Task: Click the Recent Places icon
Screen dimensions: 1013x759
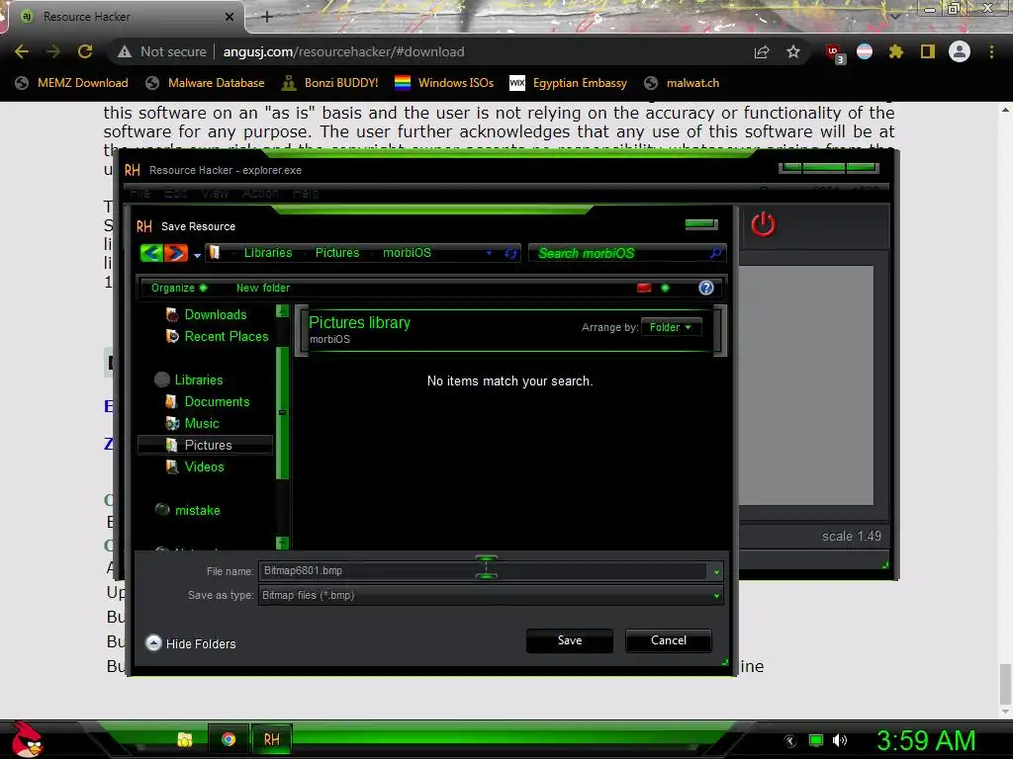Action: point(172,337)
